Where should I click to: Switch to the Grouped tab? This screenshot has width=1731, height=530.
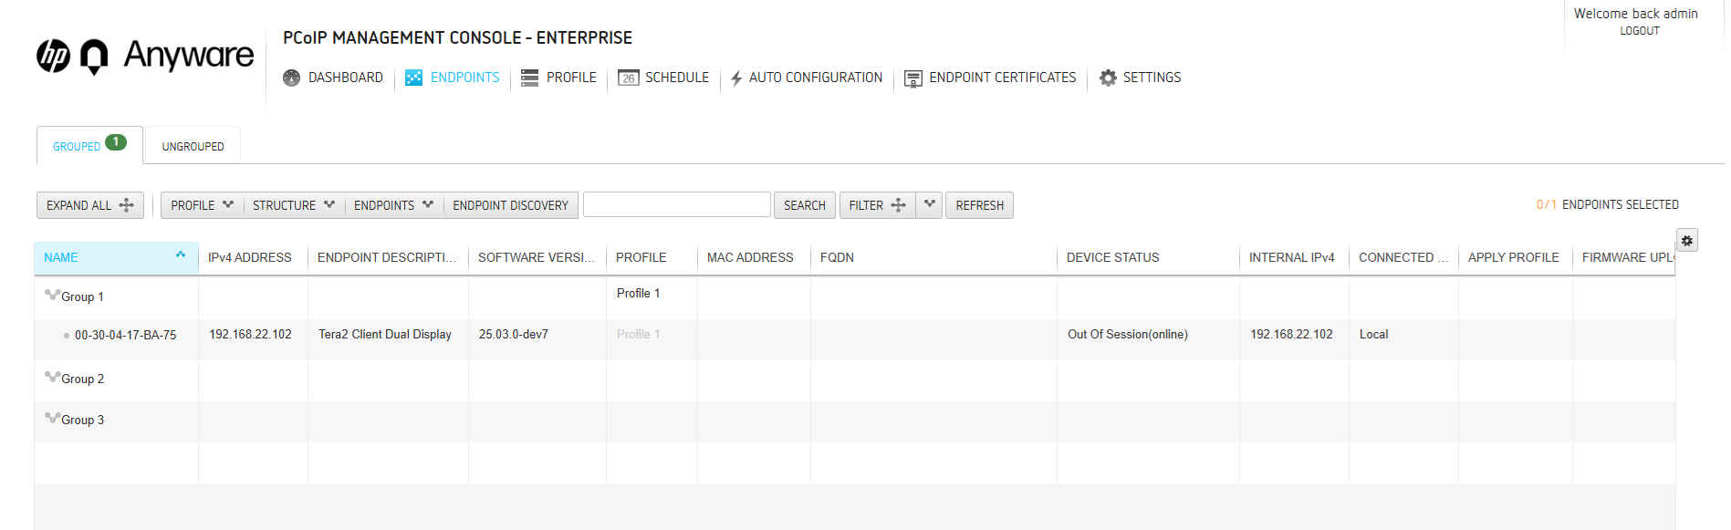coord(89,145)
